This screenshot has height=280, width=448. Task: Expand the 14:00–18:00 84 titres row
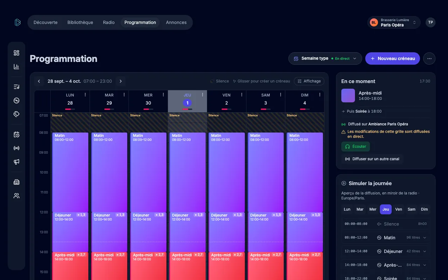[386, 265]
